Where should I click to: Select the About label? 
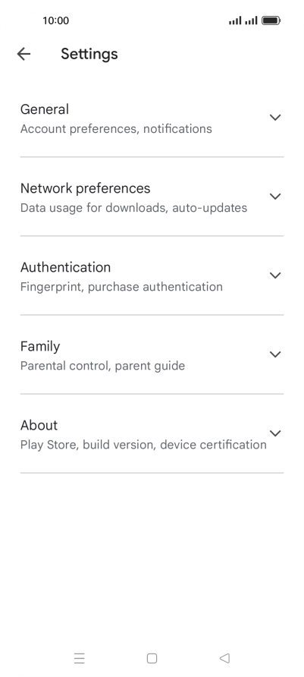(39, 425)
